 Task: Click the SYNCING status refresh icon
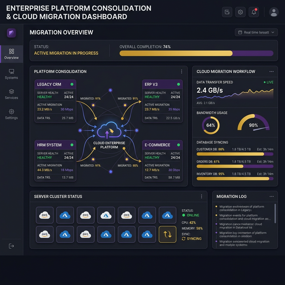(x=183, y=239)
